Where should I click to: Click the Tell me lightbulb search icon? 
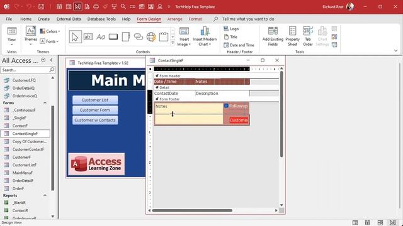(x=215, y=19)
